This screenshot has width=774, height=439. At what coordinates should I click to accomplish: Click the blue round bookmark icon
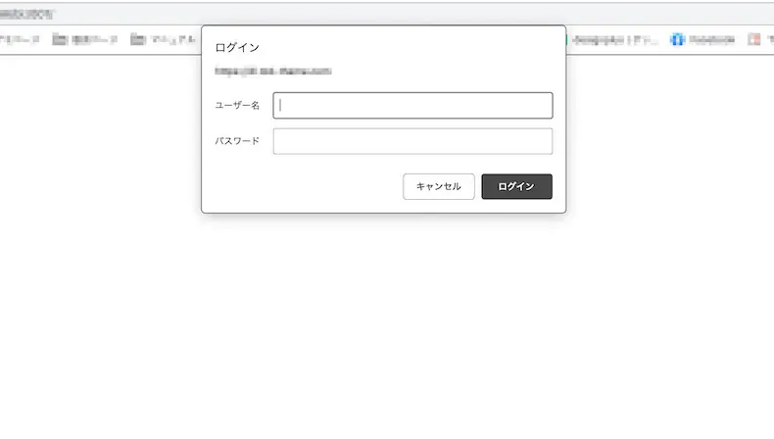point(676,40)
